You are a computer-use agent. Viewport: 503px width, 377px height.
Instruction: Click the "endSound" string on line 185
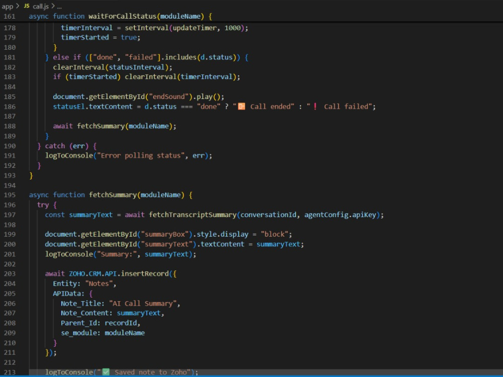(x=169, y=97)
